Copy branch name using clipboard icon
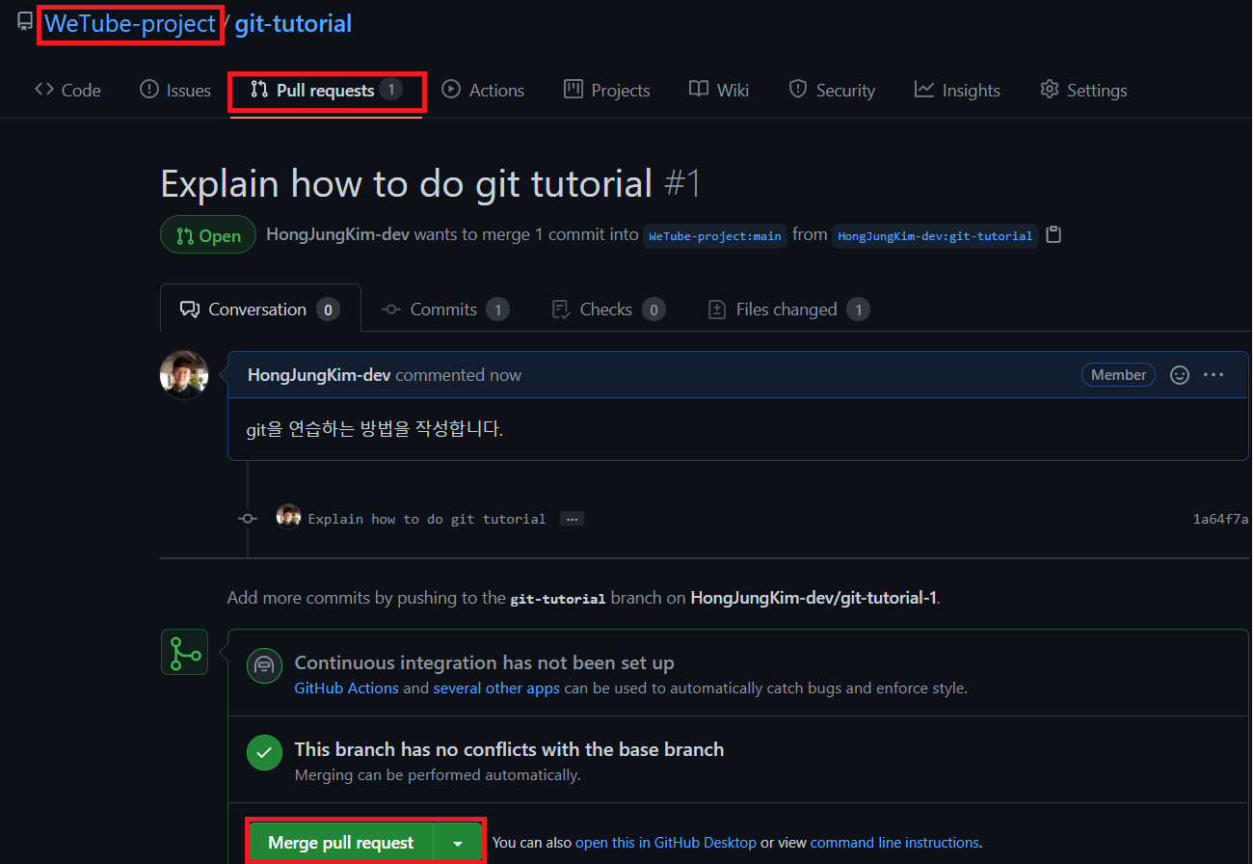 (x=1053, y=234)
